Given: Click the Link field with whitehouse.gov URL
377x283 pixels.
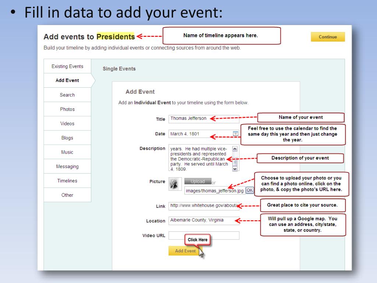Looking at the screenshot, I should click(204, 206).
